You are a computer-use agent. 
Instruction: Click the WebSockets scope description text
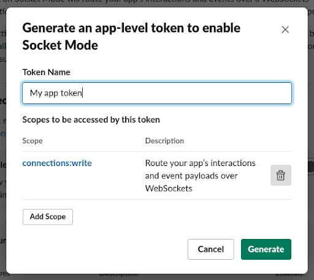(201, 176)
